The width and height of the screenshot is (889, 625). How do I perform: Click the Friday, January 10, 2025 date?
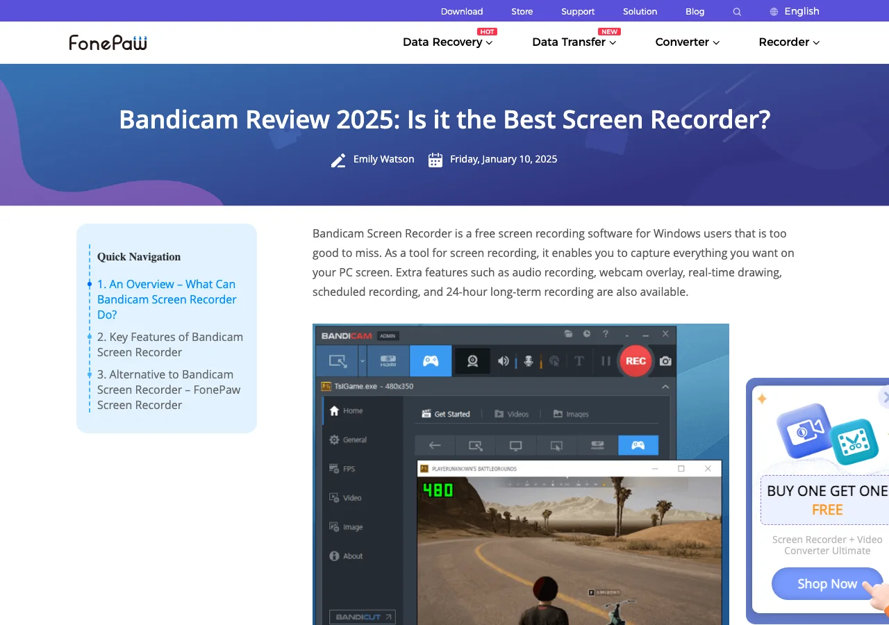(x=504, y=159)
